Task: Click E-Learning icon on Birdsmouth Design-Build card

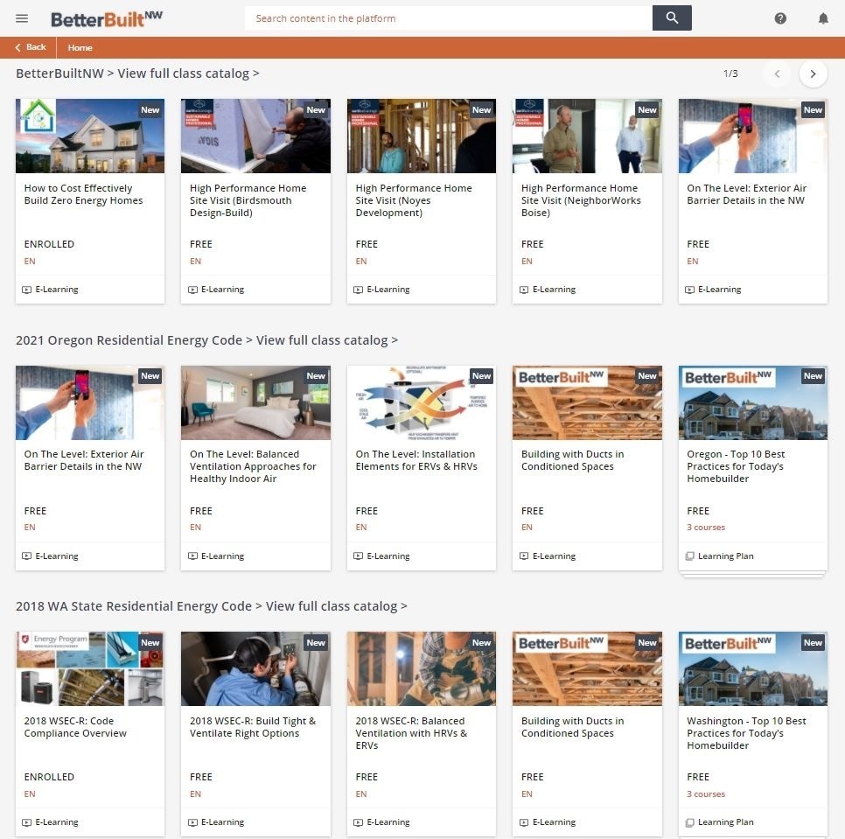Action: coord(192,290)
